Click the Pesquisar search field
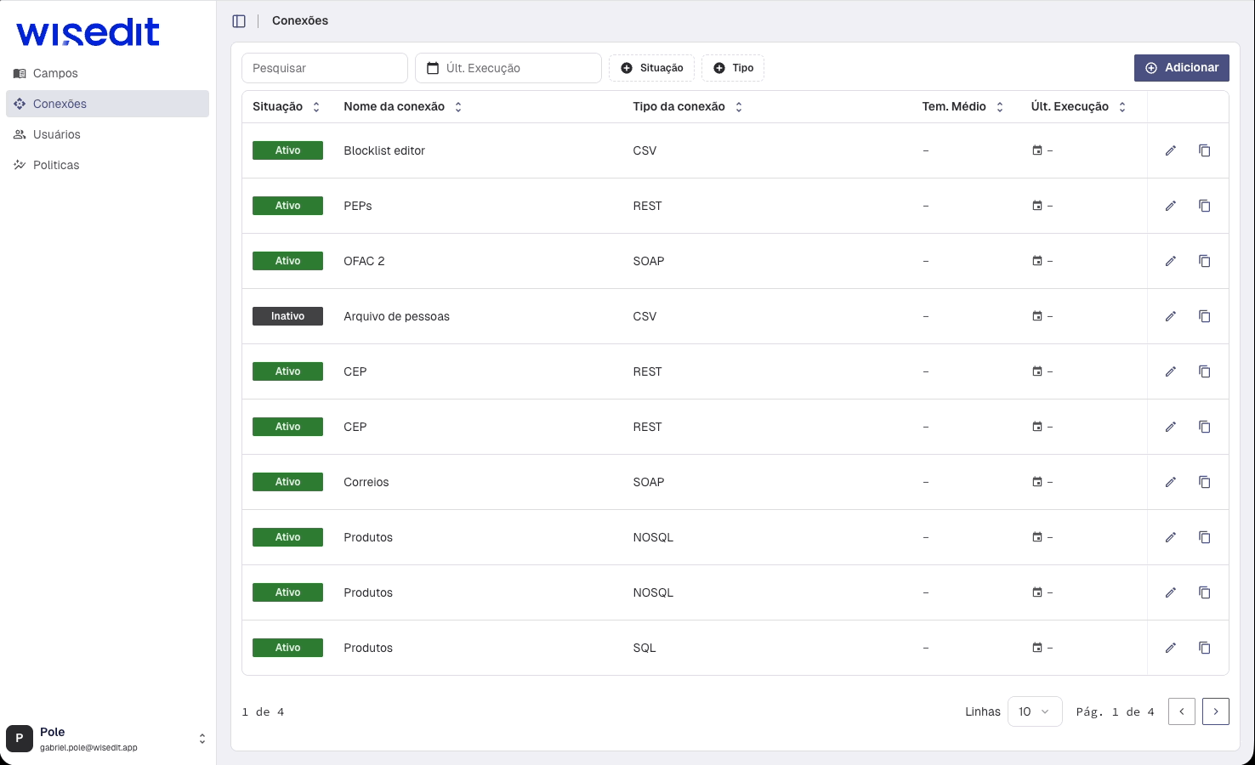Image resolution: width=1255 pixels, height=765 pixels. pyautogui.click(x=325, y=68)
